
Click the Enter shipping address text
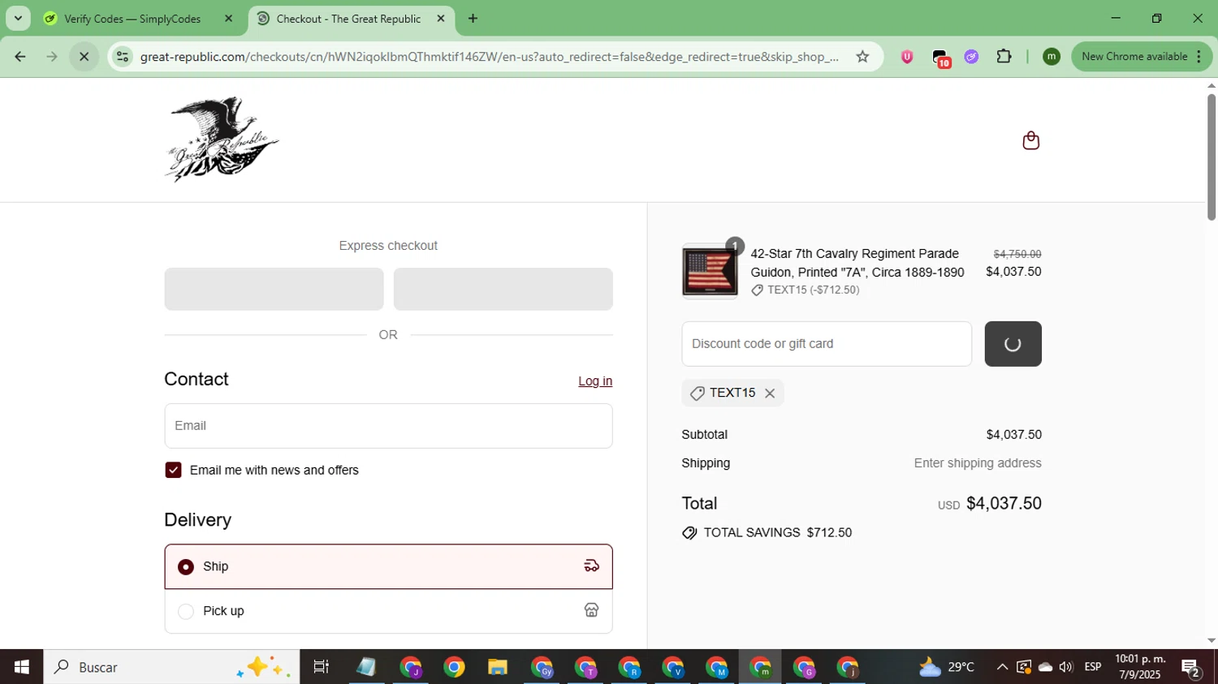click(978, 463)
